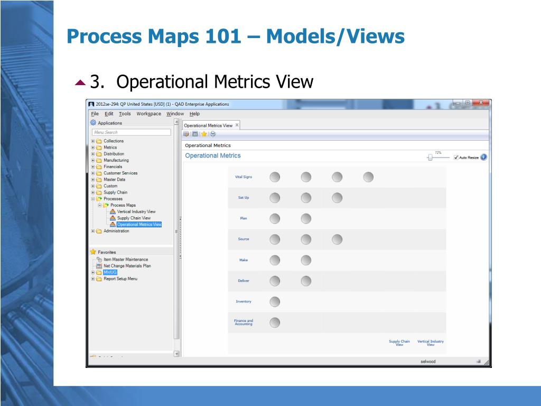Viewport: 541px width, 406px height.
Task: Open the Workspace menu
Action: pyautogui.click(x=148, y=114)
